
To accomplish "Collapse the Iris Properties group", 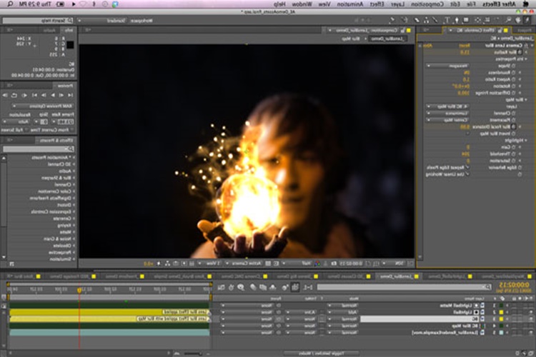I will coord(526,59).
